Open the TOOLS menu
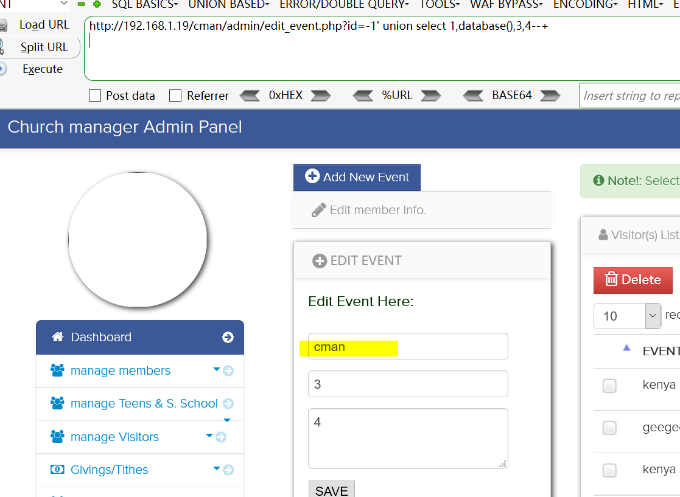 click(x=440, y=4)
